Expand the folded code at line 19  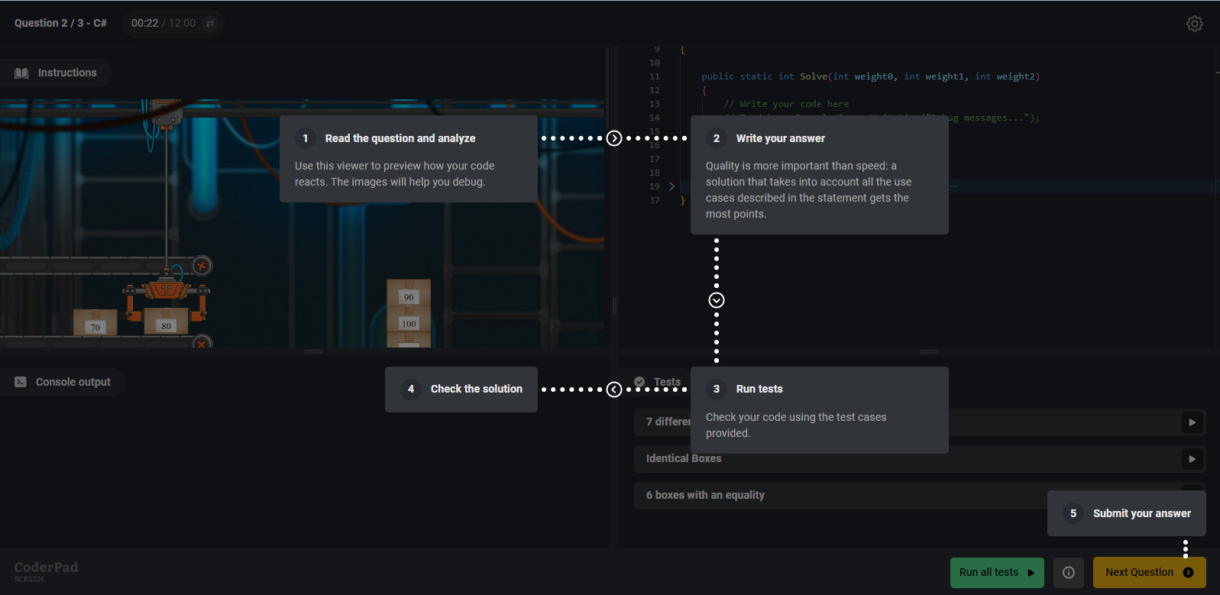point(671,186)
